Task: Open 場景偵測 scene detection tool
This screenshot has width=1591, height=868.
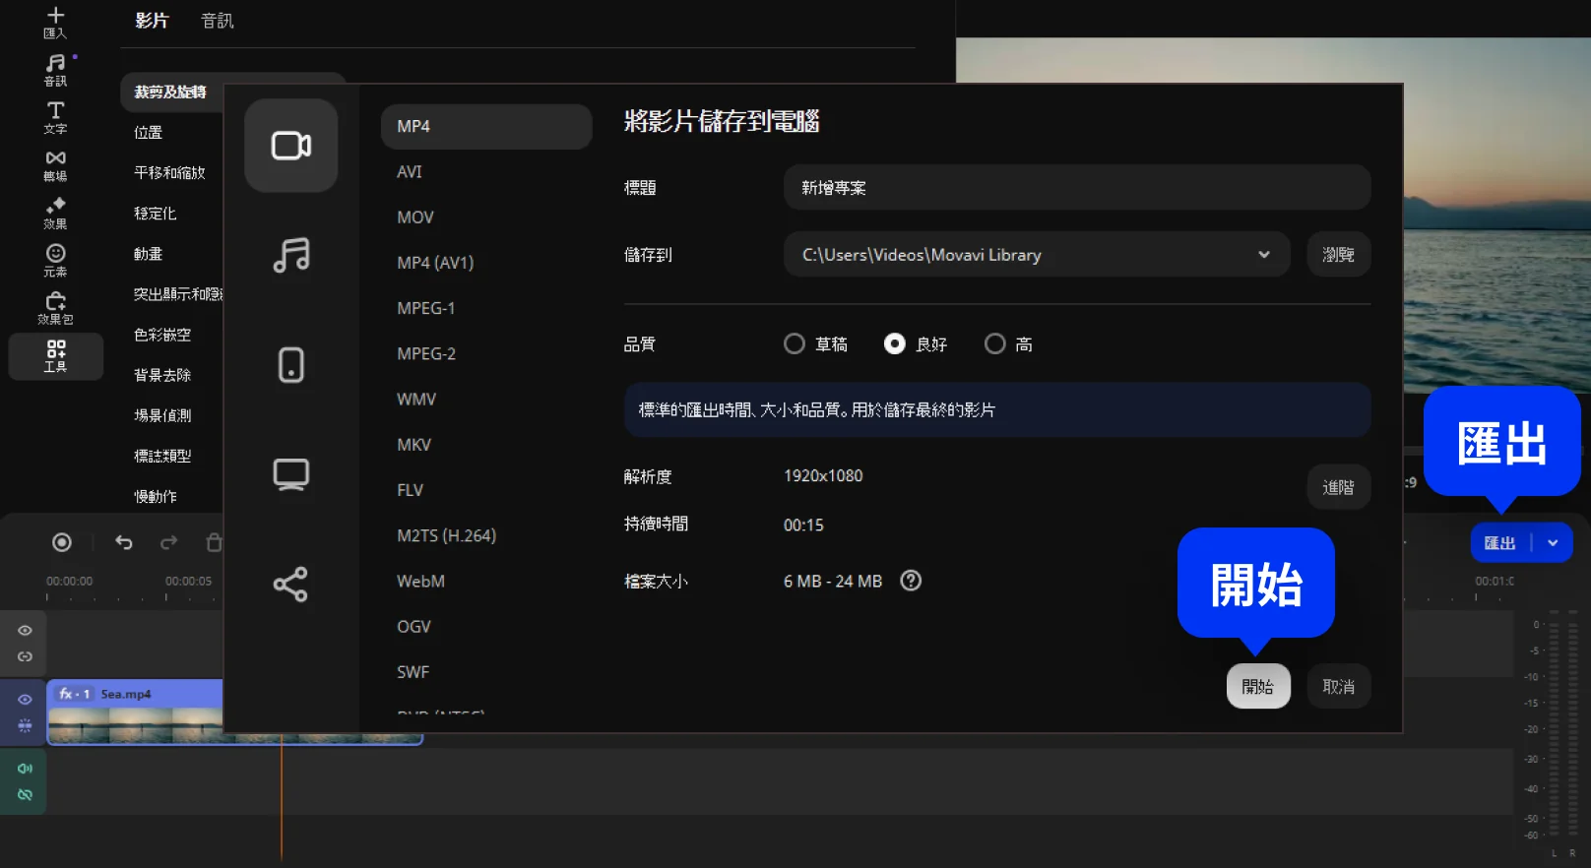Action: click(x=162, y=415)
